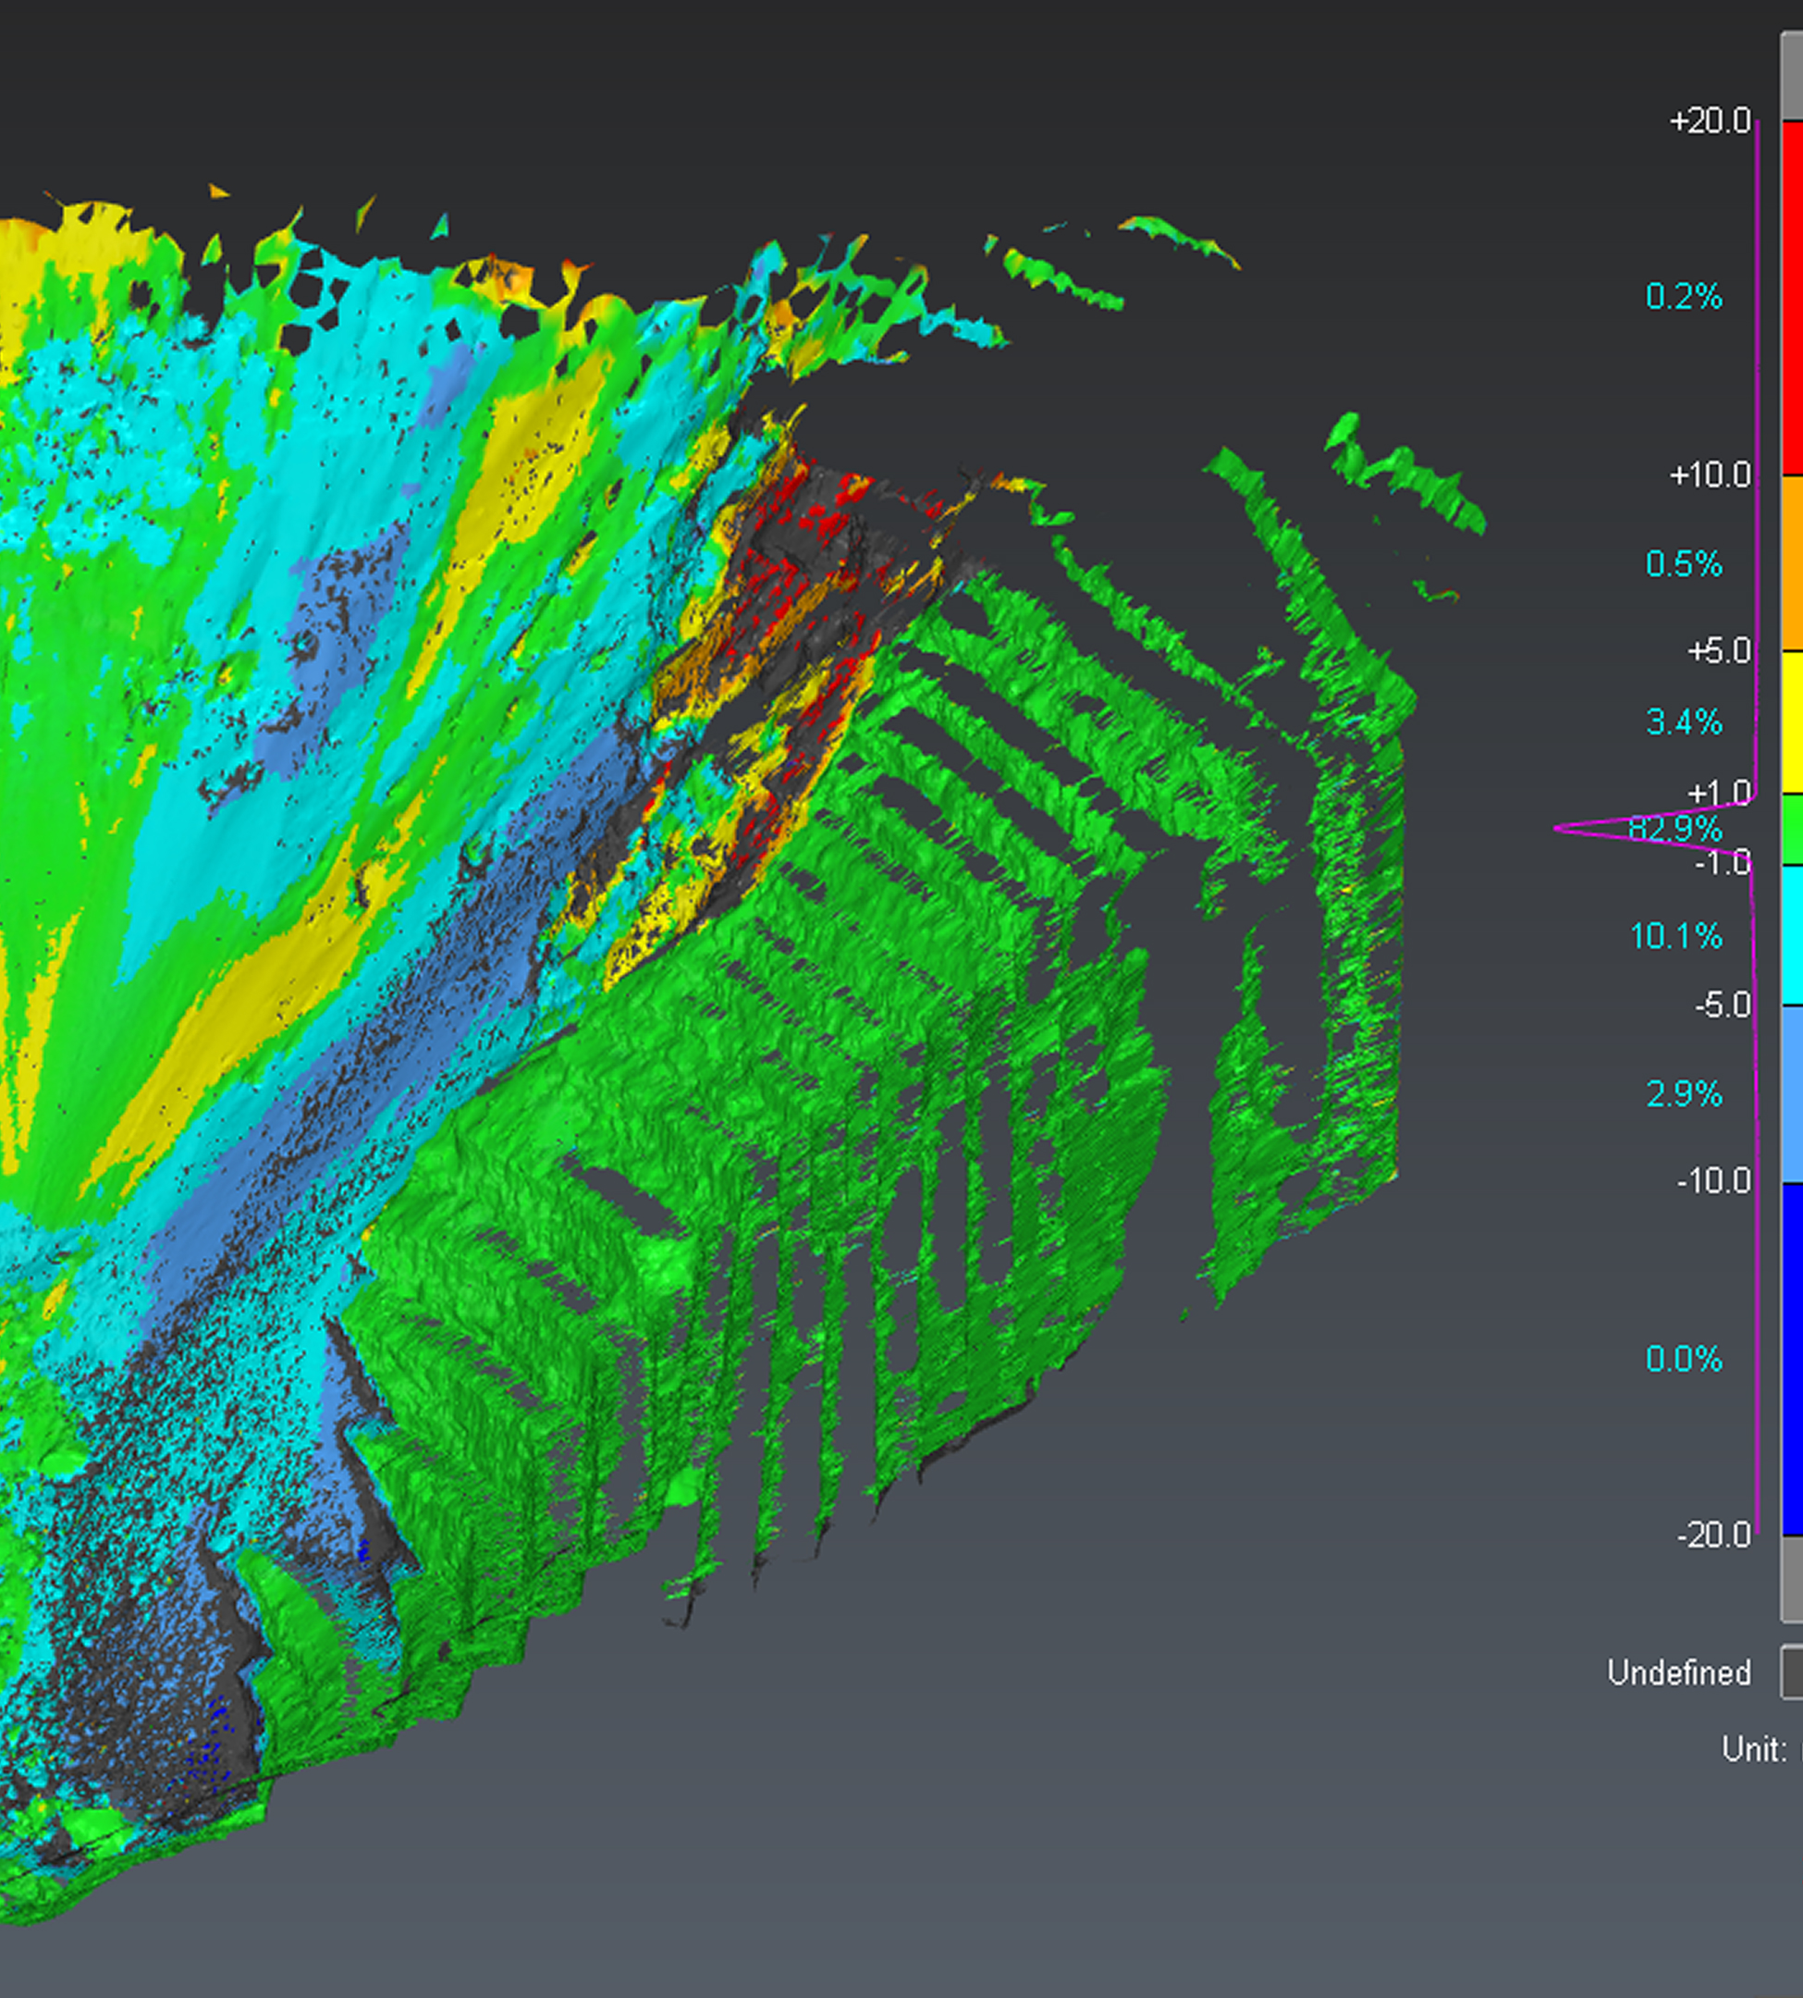
Task: Click the +20.0 upper limit label
Action: coord(1710,121)
